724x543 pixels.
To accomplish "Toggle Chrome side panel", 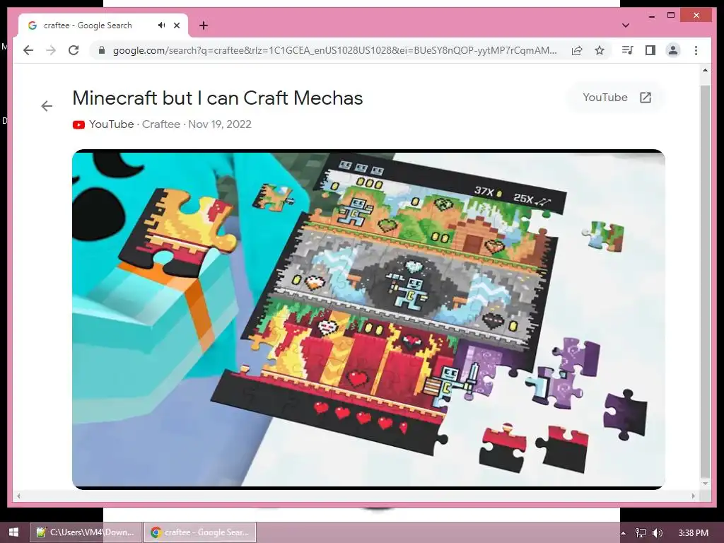I will point(650,50).
